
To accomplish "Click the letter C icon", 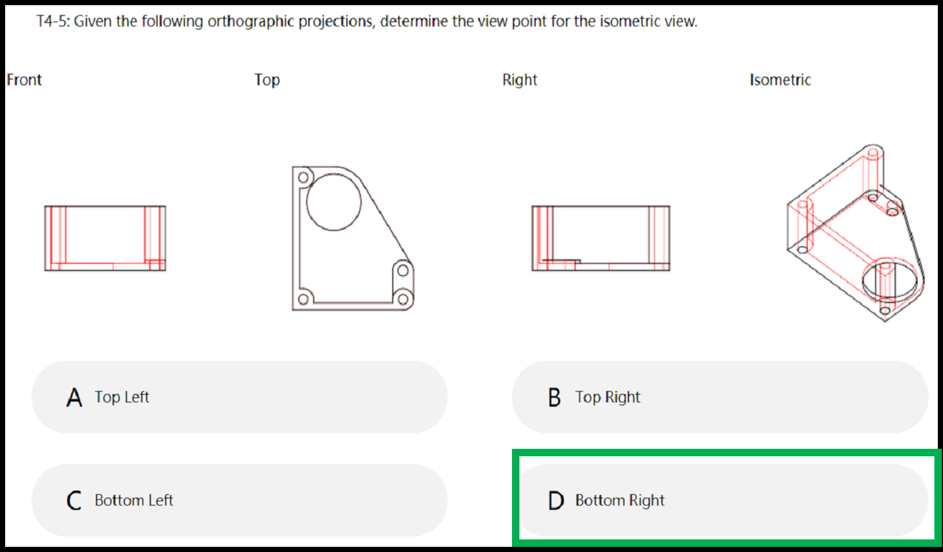I will coord(74,500).
